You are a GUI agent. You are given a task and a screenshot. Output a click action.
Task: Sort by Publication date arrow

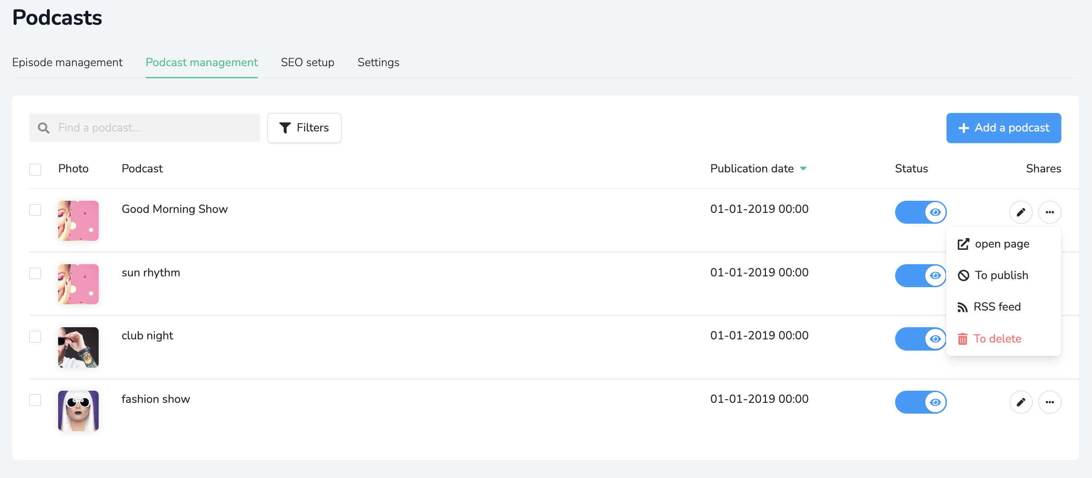coord(803,169)
